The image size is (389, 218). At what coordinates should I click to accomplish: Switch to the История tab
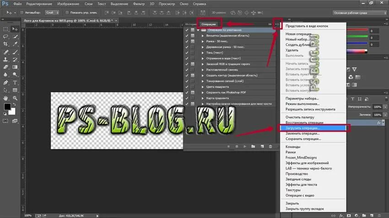point(191,24)
